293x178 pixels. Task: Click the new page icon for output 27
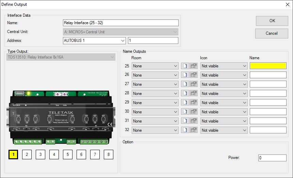click(185, 84)
